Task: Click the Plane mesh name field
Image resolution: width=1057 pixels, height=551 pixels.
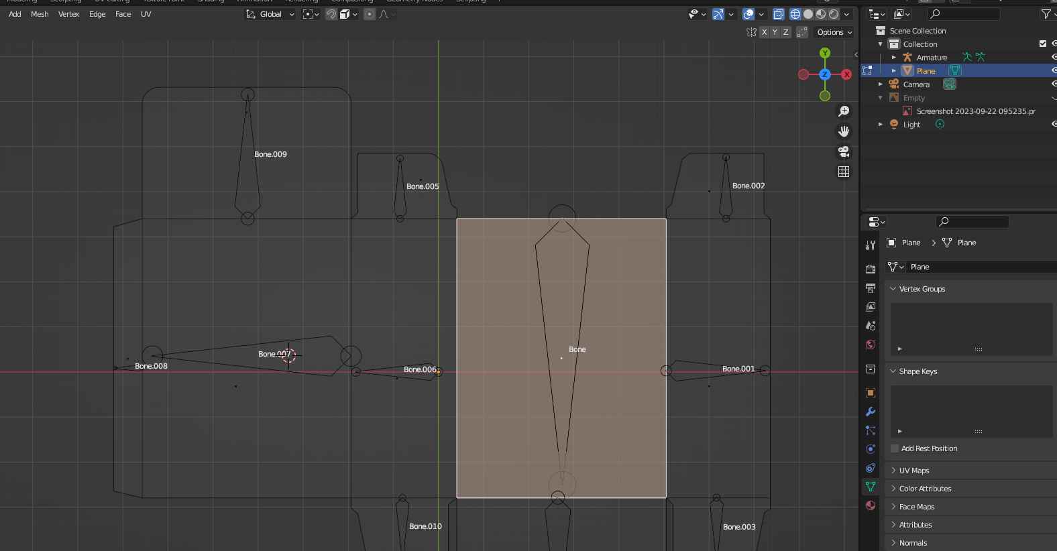Action: coord(982,267)
